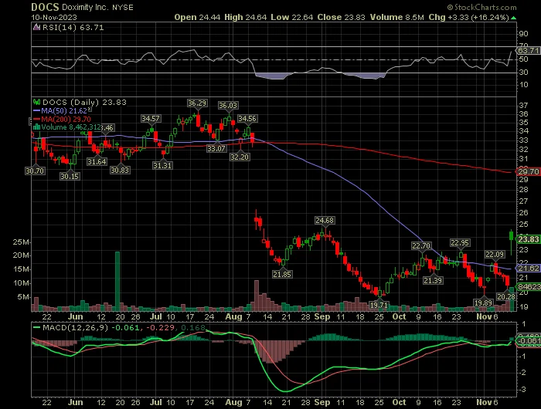Click the Volume 8.5M header value
541x409 pixels.
click(x=396, y=17)
